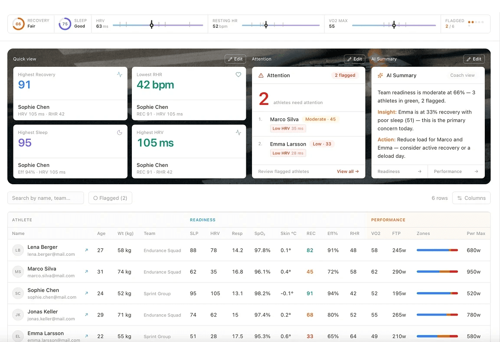The width and height of the screenshot is (500, 342).
Task: Click the Resting HR range slider marker
Action: coord(266,25)
